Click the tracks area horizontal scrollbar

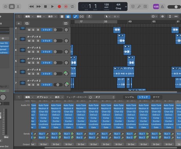tap(130, 92)
